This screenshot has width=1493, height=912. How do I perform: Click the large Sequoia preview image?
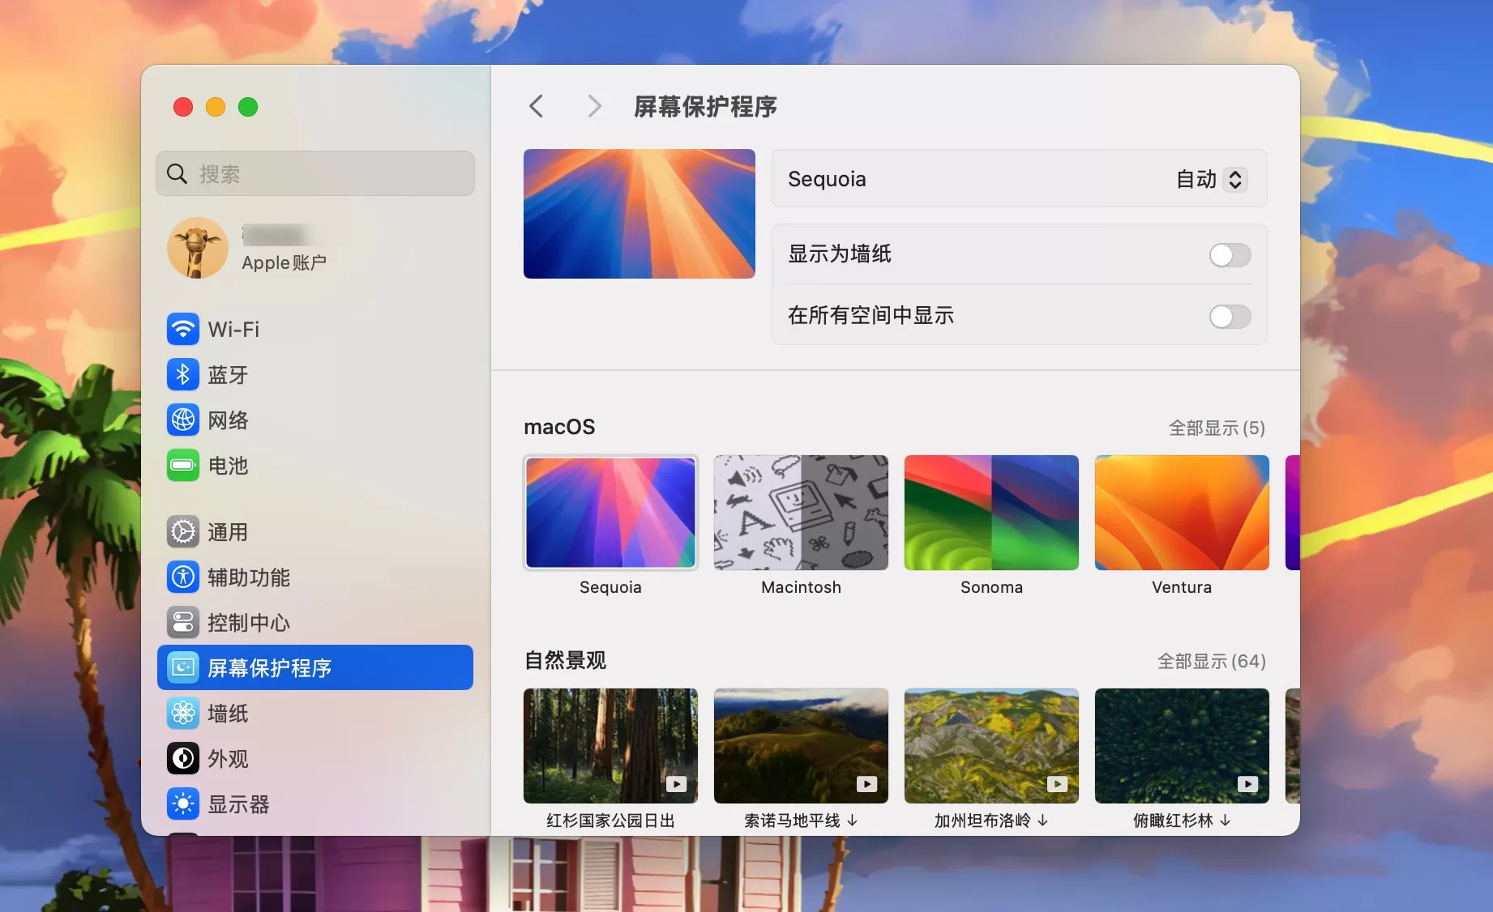click(640, 214)
